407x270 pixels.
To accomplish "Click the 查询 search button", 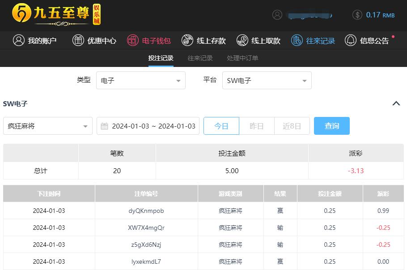I will click(x=332, y=126).
